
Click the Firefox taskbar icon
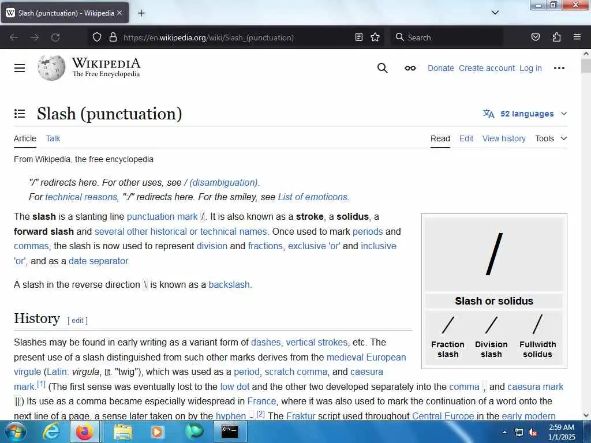[85, 431]
